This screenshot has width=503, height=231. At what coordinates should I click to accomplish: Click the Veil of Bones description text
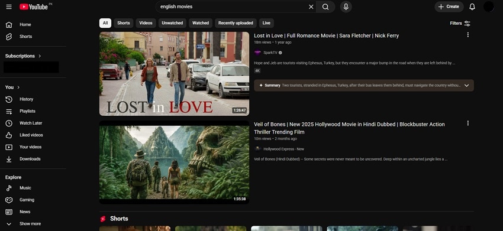point(351,160)
